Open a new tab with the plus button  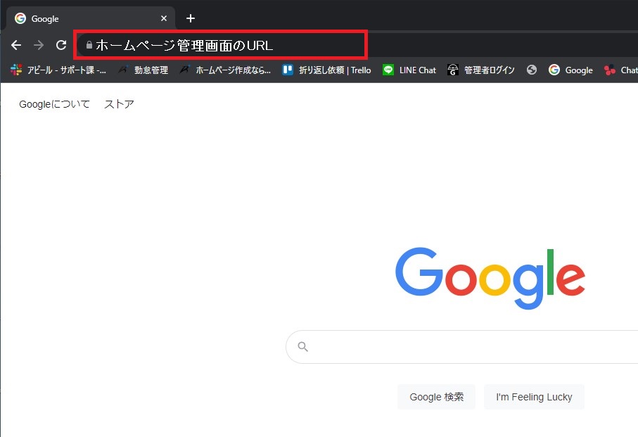click(190, 18)
